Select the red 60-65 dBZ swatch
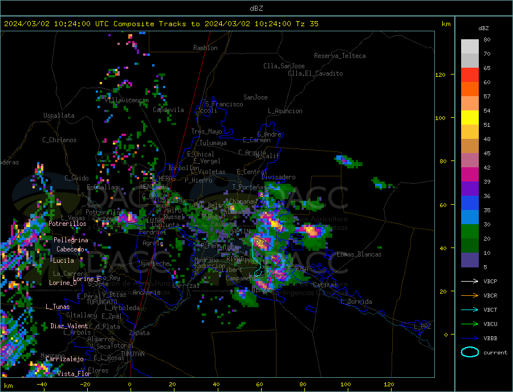Viewport: 513px width, 392px height. (x=470, y=75)
